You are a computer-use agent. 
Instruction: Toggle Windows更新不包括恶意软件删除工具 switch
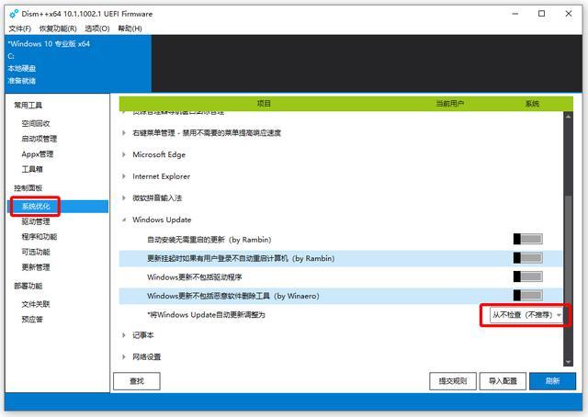528,296
